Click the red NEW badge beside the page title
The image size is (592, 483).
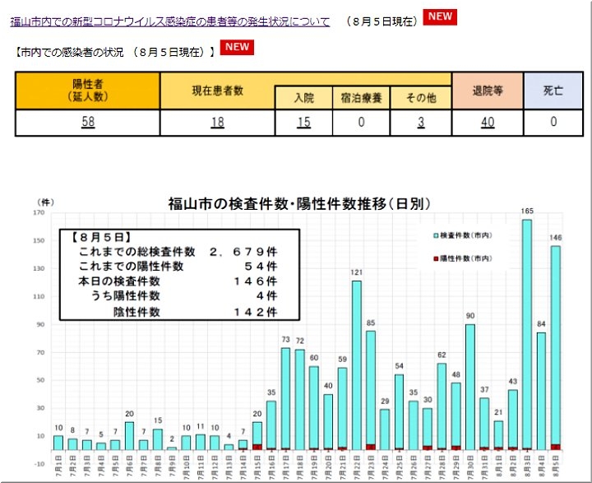(x=440, y=17)
